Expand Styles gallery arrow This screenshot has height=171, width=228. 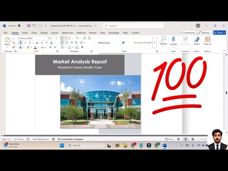point(155,43)
